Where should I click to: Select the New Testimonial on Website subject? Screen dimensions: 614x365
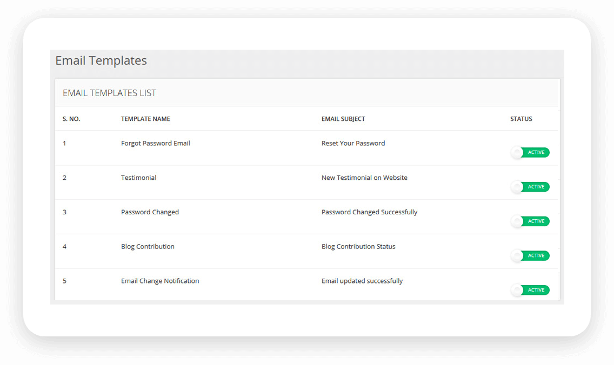364,177
